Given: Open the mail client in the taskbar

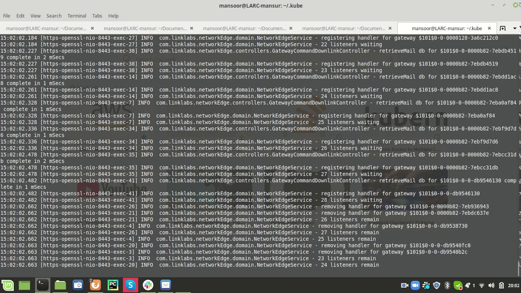Looking at the screenshot, I should (x=165, y=285).
